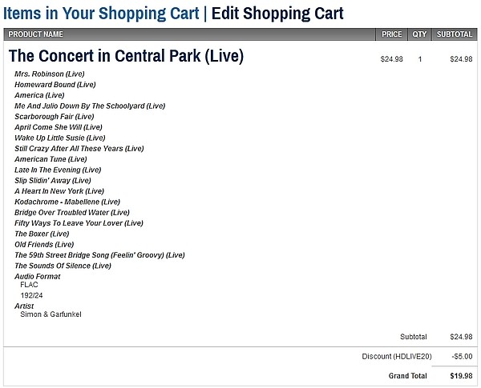The width and height of the screenshot is (481, 388).
Task: Select The Concert in Central Park (Live) title
Action: click(126, 56)
